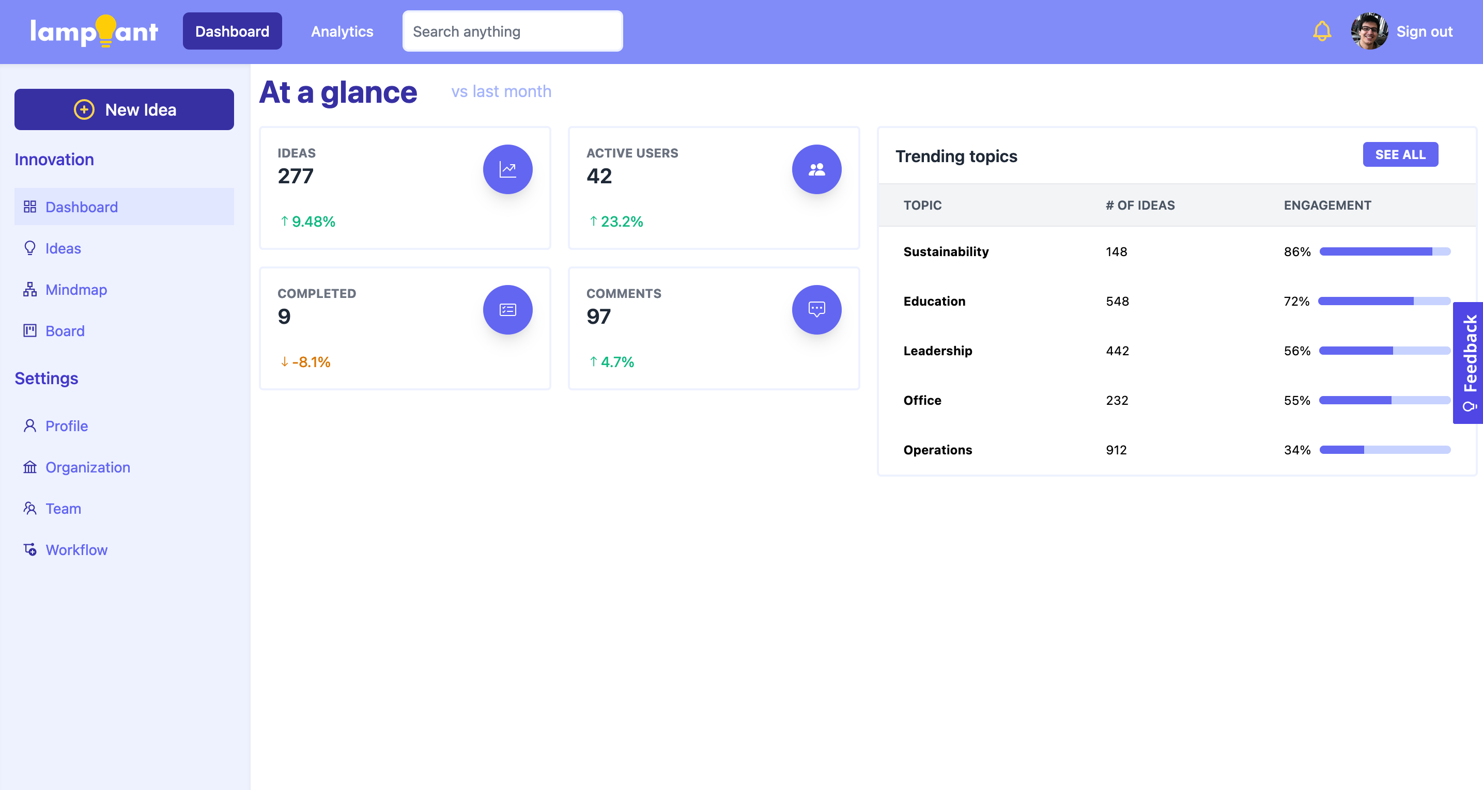Select the Dashboard top navigation tab

click(232, 31)
